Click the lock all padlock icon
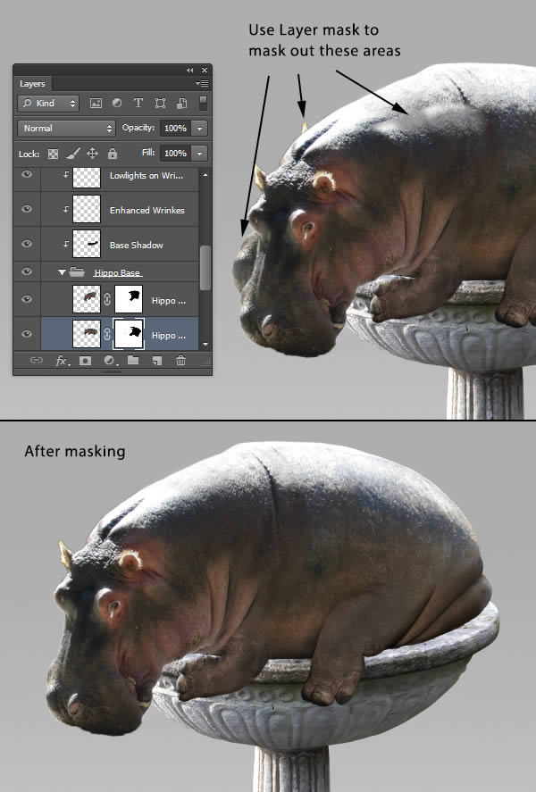Screen dimensions: 536x792 pyautogui.click(x=113, y=153)
